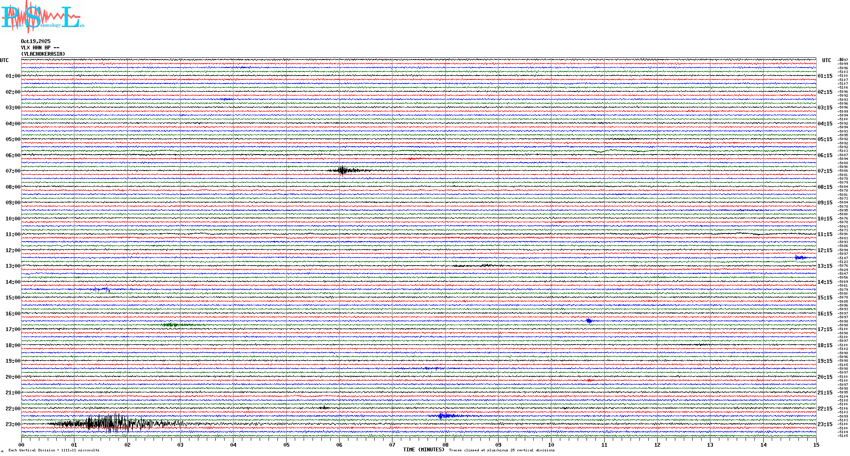850x456 pixels.
Task: Click the 15 minute axis tick label
Action: tap(816, 445)
